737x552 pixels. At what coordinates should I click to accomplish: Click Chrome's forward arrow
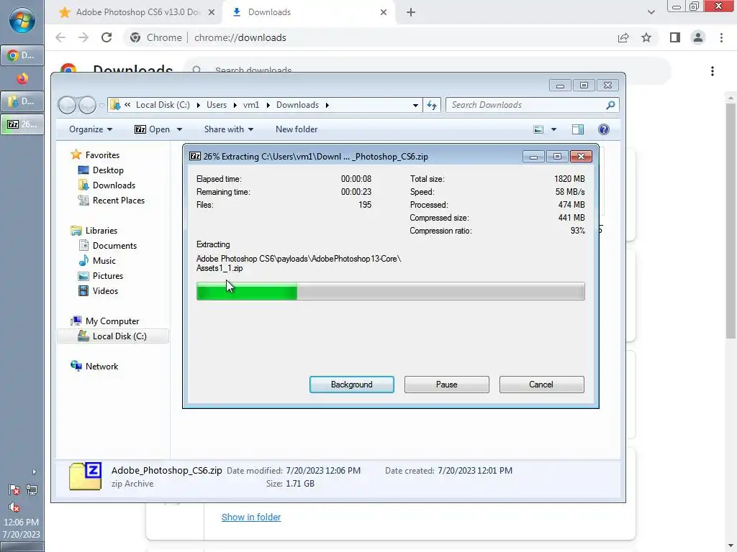pyautogui.click(x=83, y=37)
